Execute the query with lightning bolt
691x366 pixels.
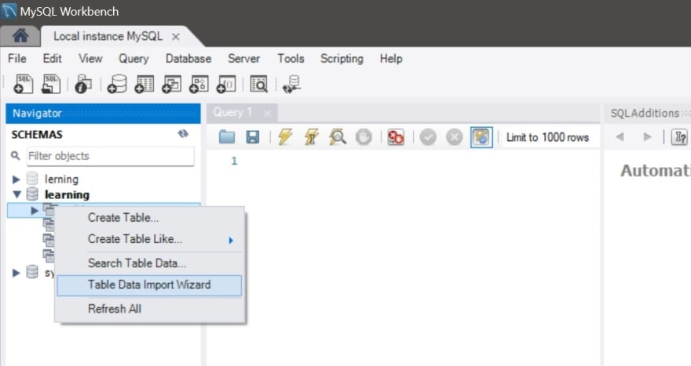(285, 137)
